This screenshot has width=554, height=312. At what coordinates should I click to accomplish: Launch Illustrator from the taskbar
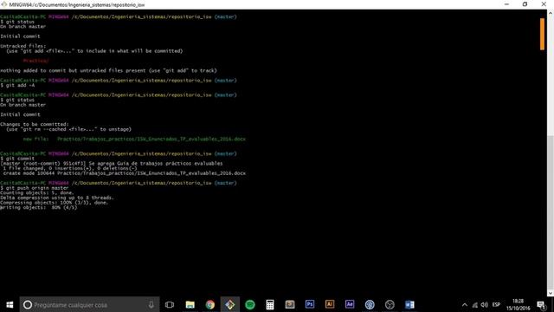[330, 304]
